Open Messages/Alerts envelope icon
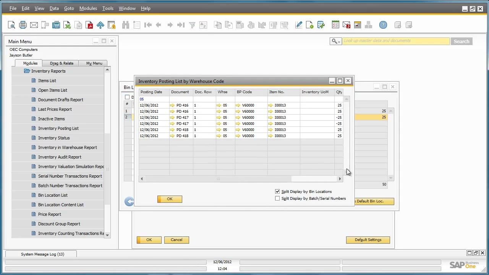 [347, 25]
